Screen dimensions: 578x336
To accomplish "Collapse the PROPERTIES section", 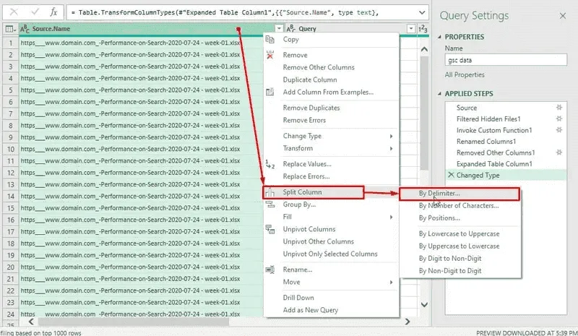I will (440, 37).
